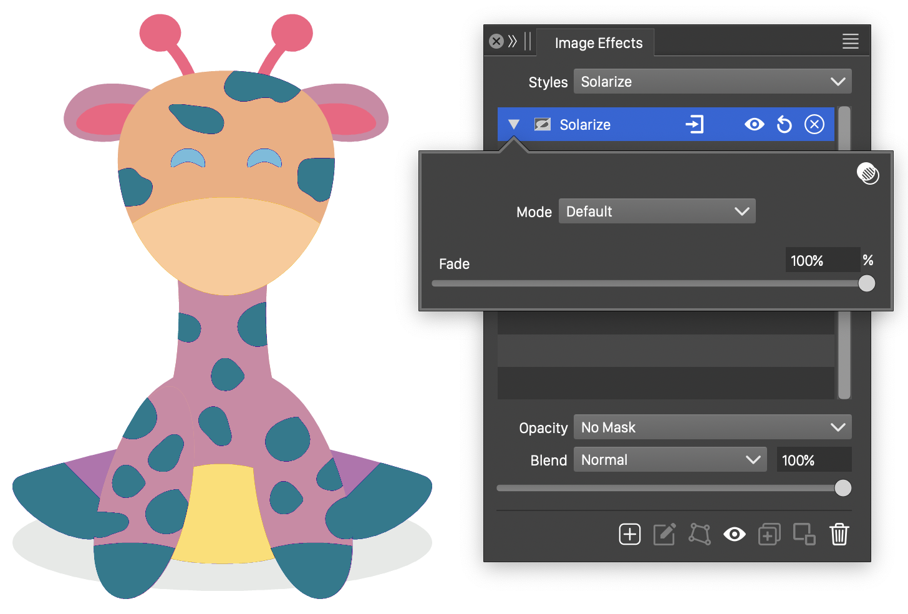Click the overlapping squares icon in bottom toolbar
This screenshot has width=908, height=614.
point(804,534)
